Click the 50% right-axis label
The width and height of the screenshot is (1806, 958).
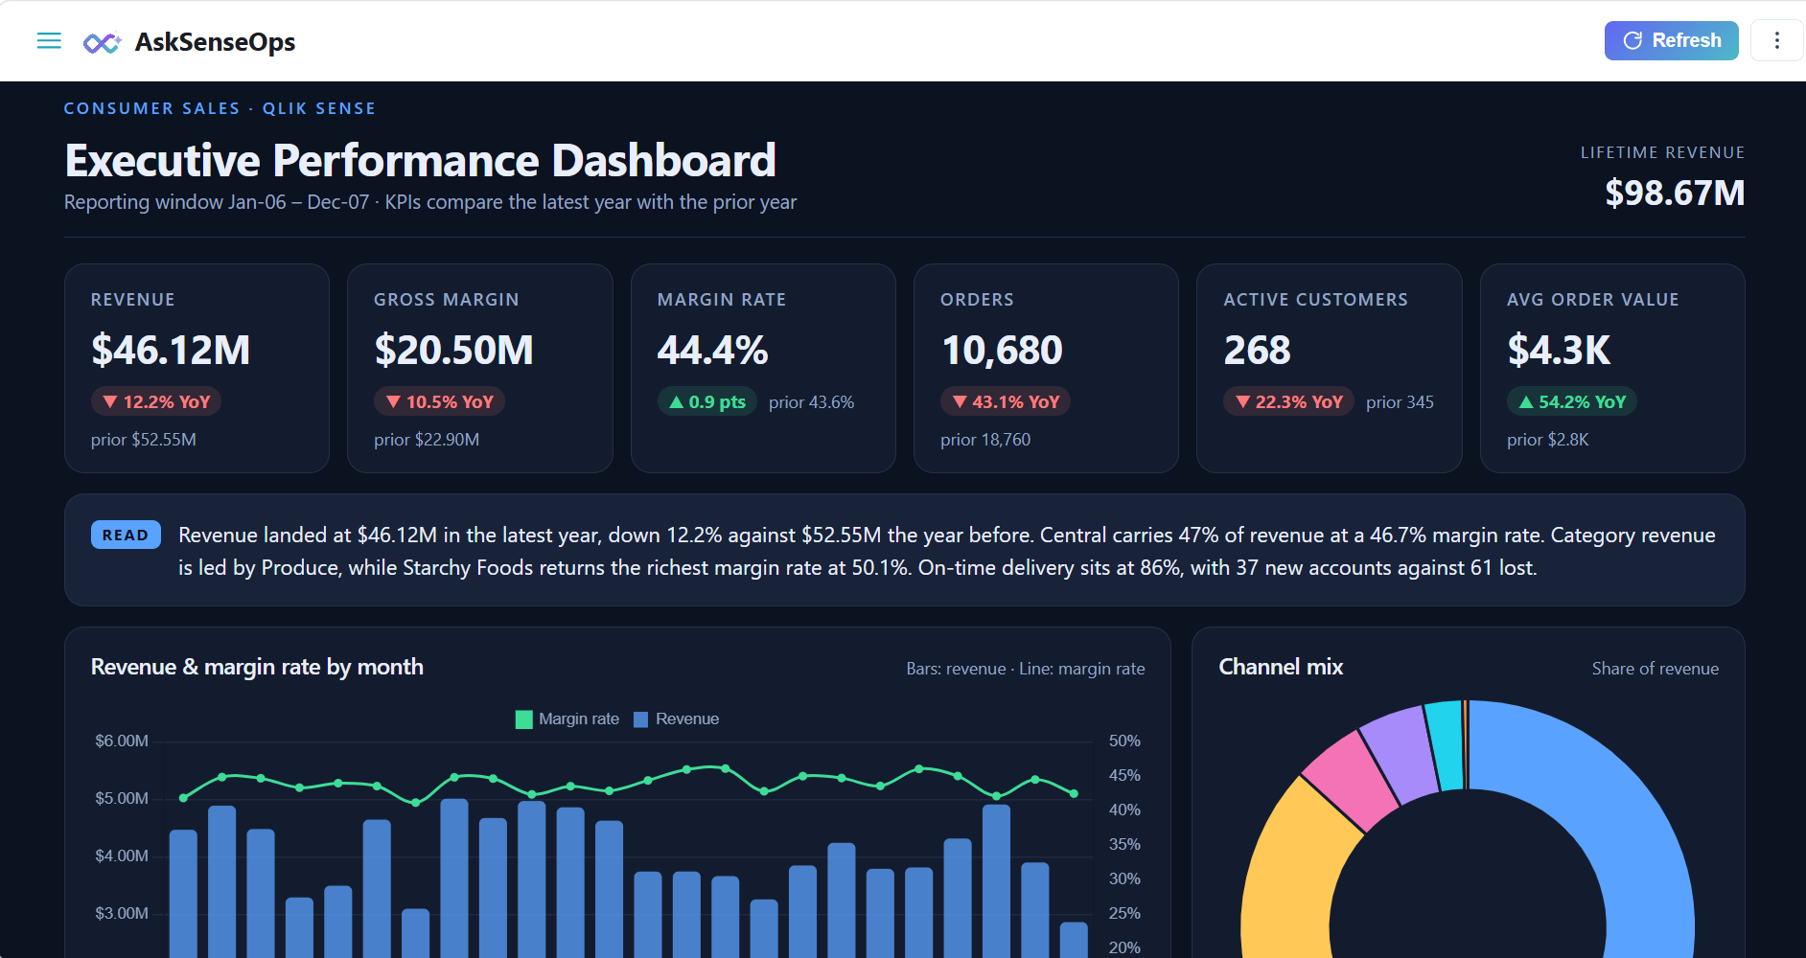[1124, 741]
